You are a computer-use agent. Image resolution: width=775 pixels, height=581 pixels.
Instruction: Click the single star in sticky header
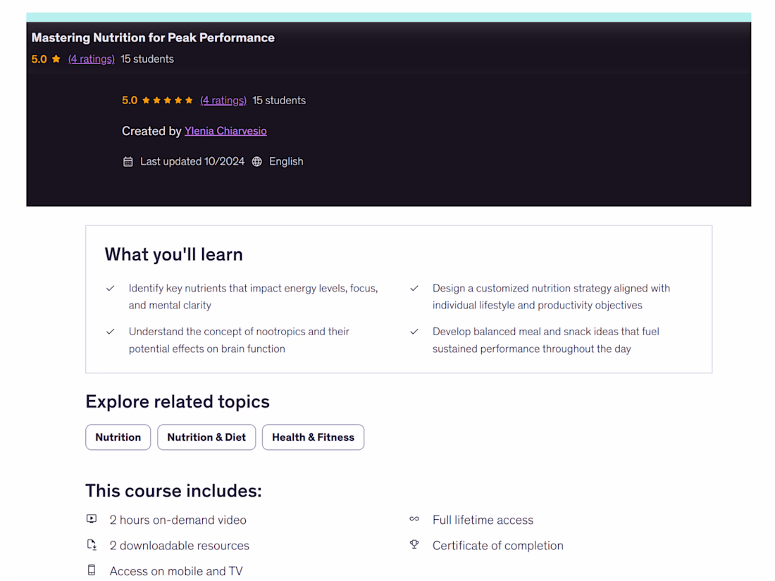(x=56, y=58)
